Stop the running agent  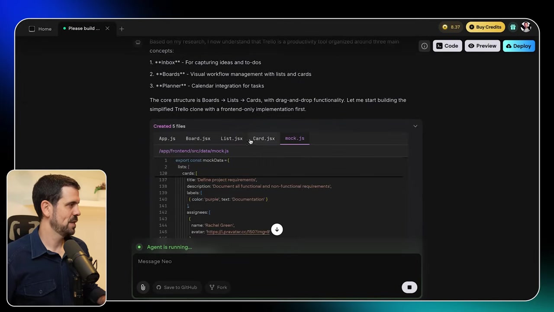pos(409,287)
